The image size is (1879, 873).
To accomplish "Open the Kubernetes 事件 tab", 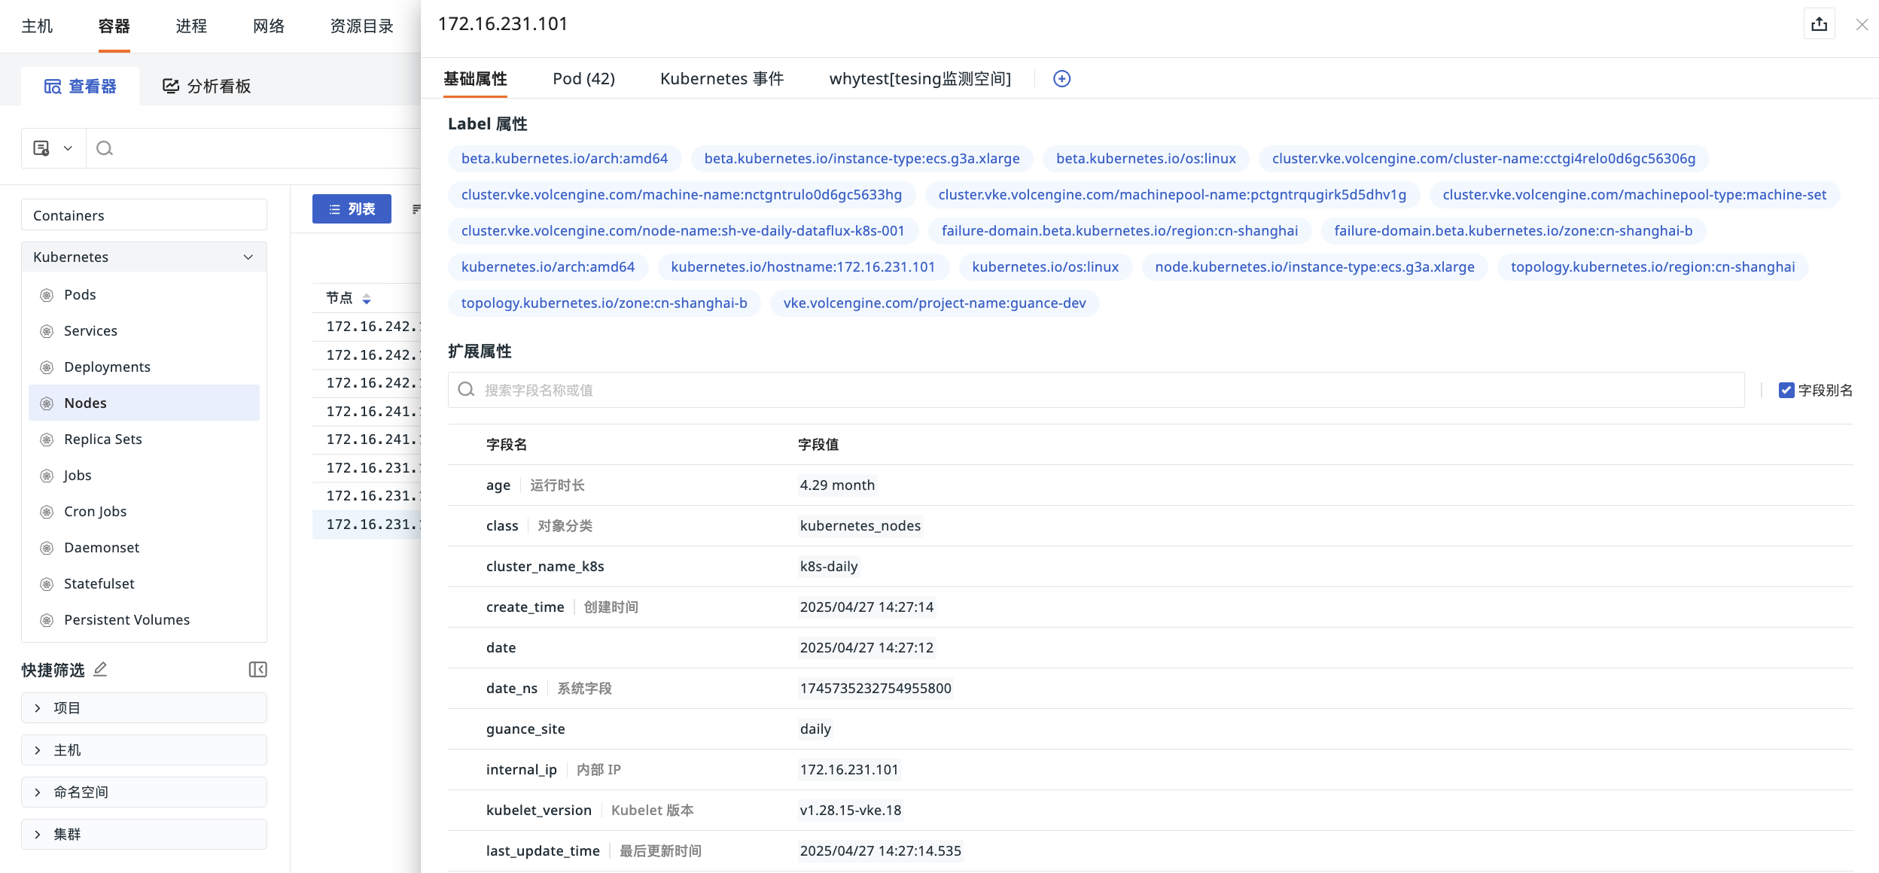I will [722, 78].
